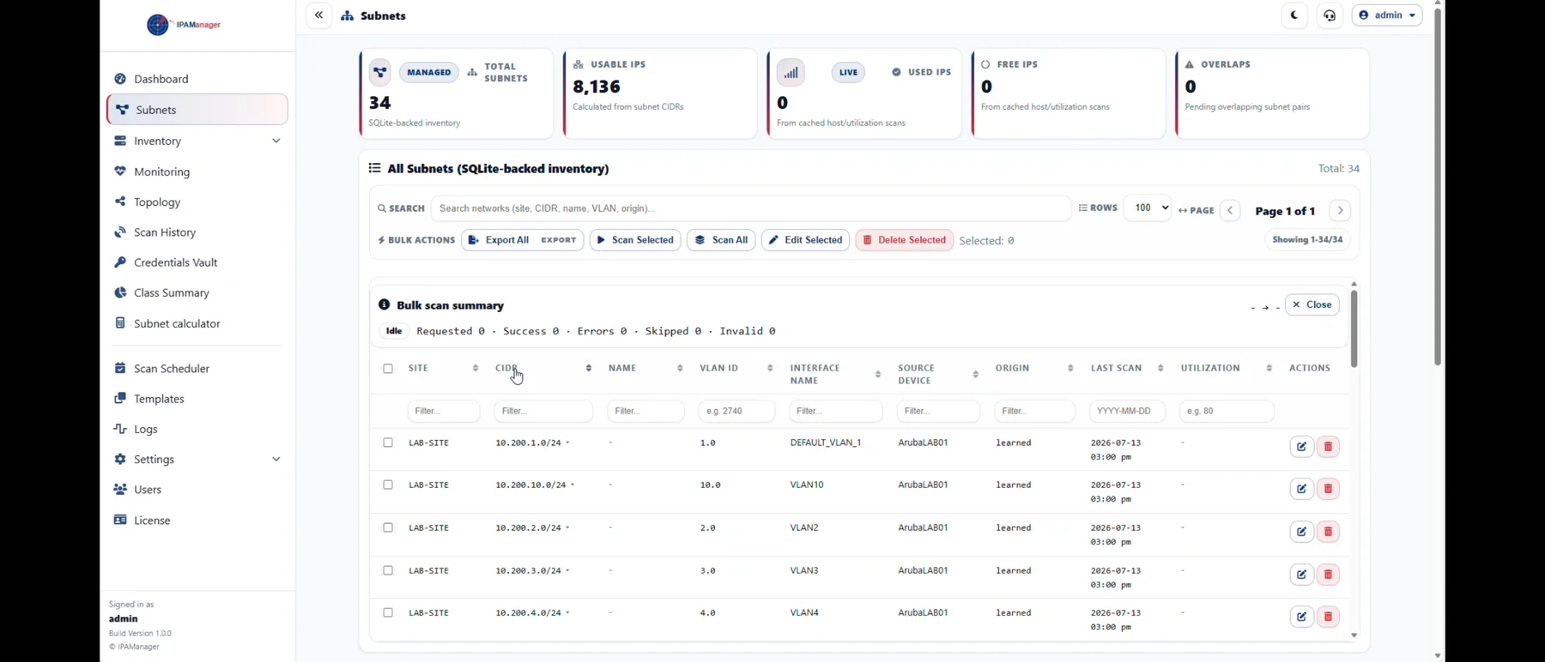Open the support headset icon
This screenshot has height=662, width=1545.
(1330, 15)
